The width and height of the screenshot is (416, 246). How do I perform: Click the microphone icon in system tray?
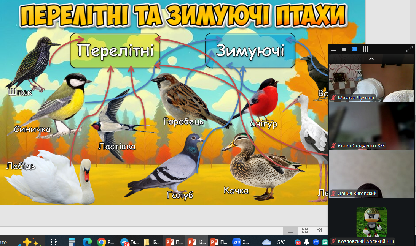[307, 242]
